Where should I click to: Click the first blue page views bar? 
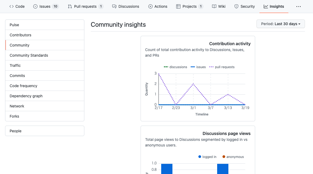coord(167,169)
